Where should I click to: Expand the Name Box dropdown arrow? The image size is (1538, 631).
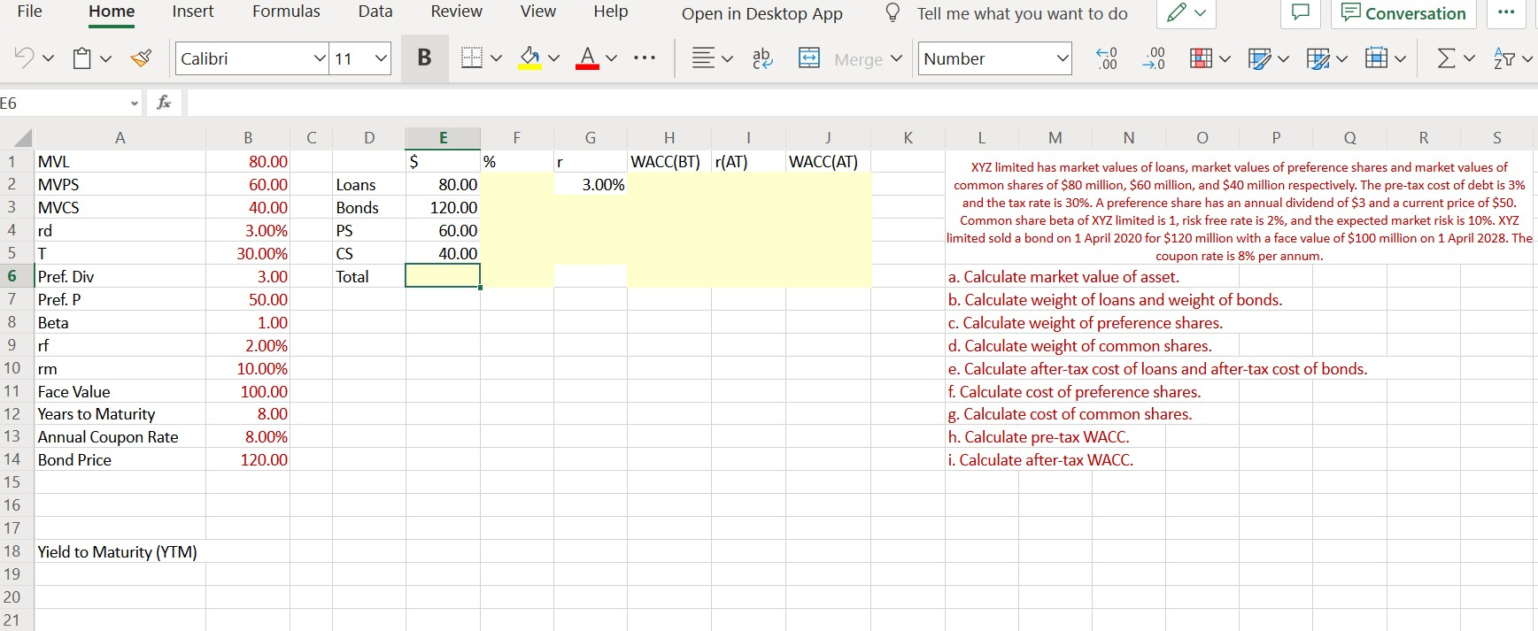point(134,104)
